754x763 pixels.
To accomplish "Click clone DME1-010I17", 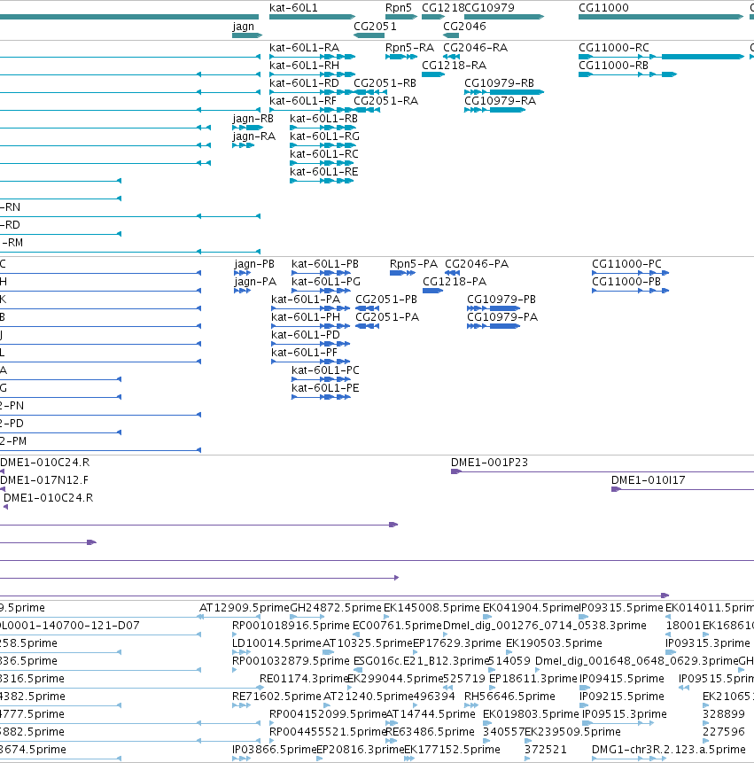I will (x=682, y=489).
